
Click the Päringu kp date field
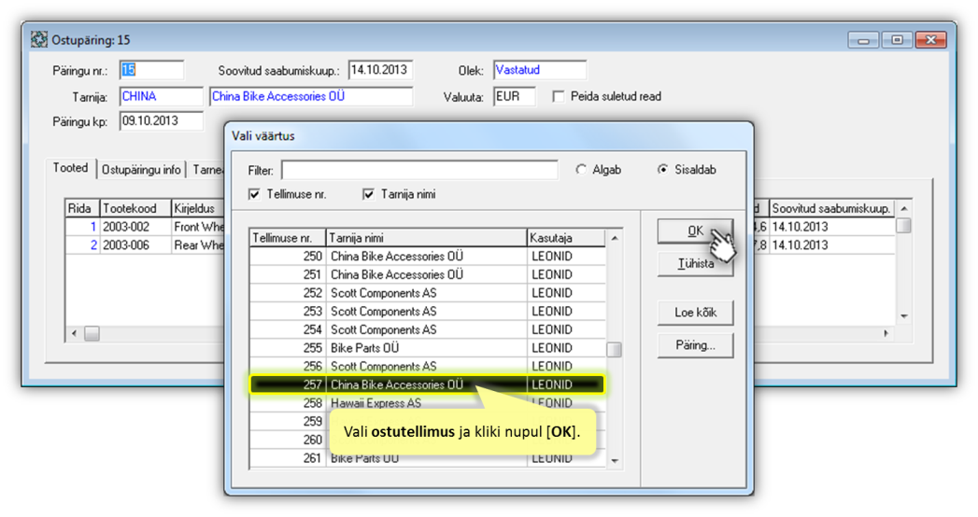coord(161,120)
